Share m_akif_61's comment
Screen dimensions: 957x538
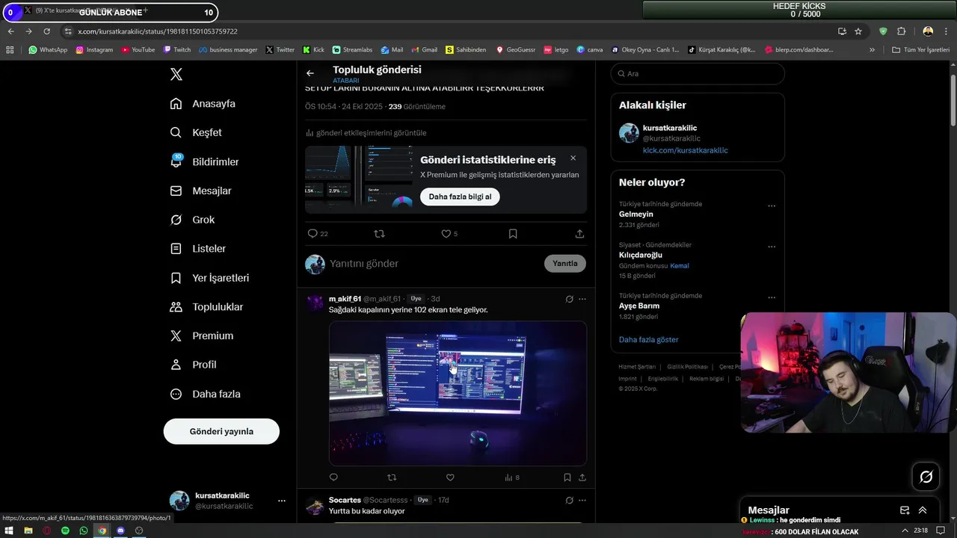tap(582, 477)
